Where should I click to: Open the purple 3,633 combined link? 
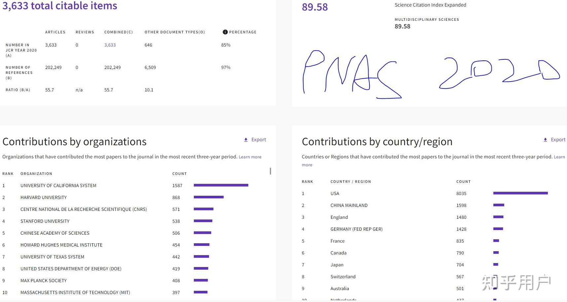pos(110,45)
